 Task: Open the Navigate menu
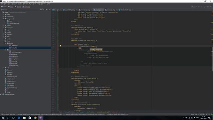point(14,4)
